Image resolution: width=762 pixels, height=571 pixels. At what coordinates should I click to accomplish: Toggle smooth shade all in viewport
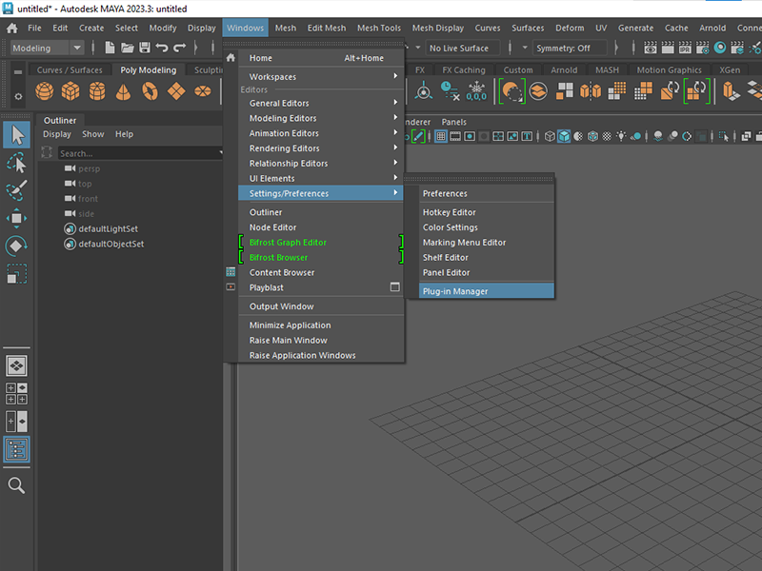coord(564,136)
